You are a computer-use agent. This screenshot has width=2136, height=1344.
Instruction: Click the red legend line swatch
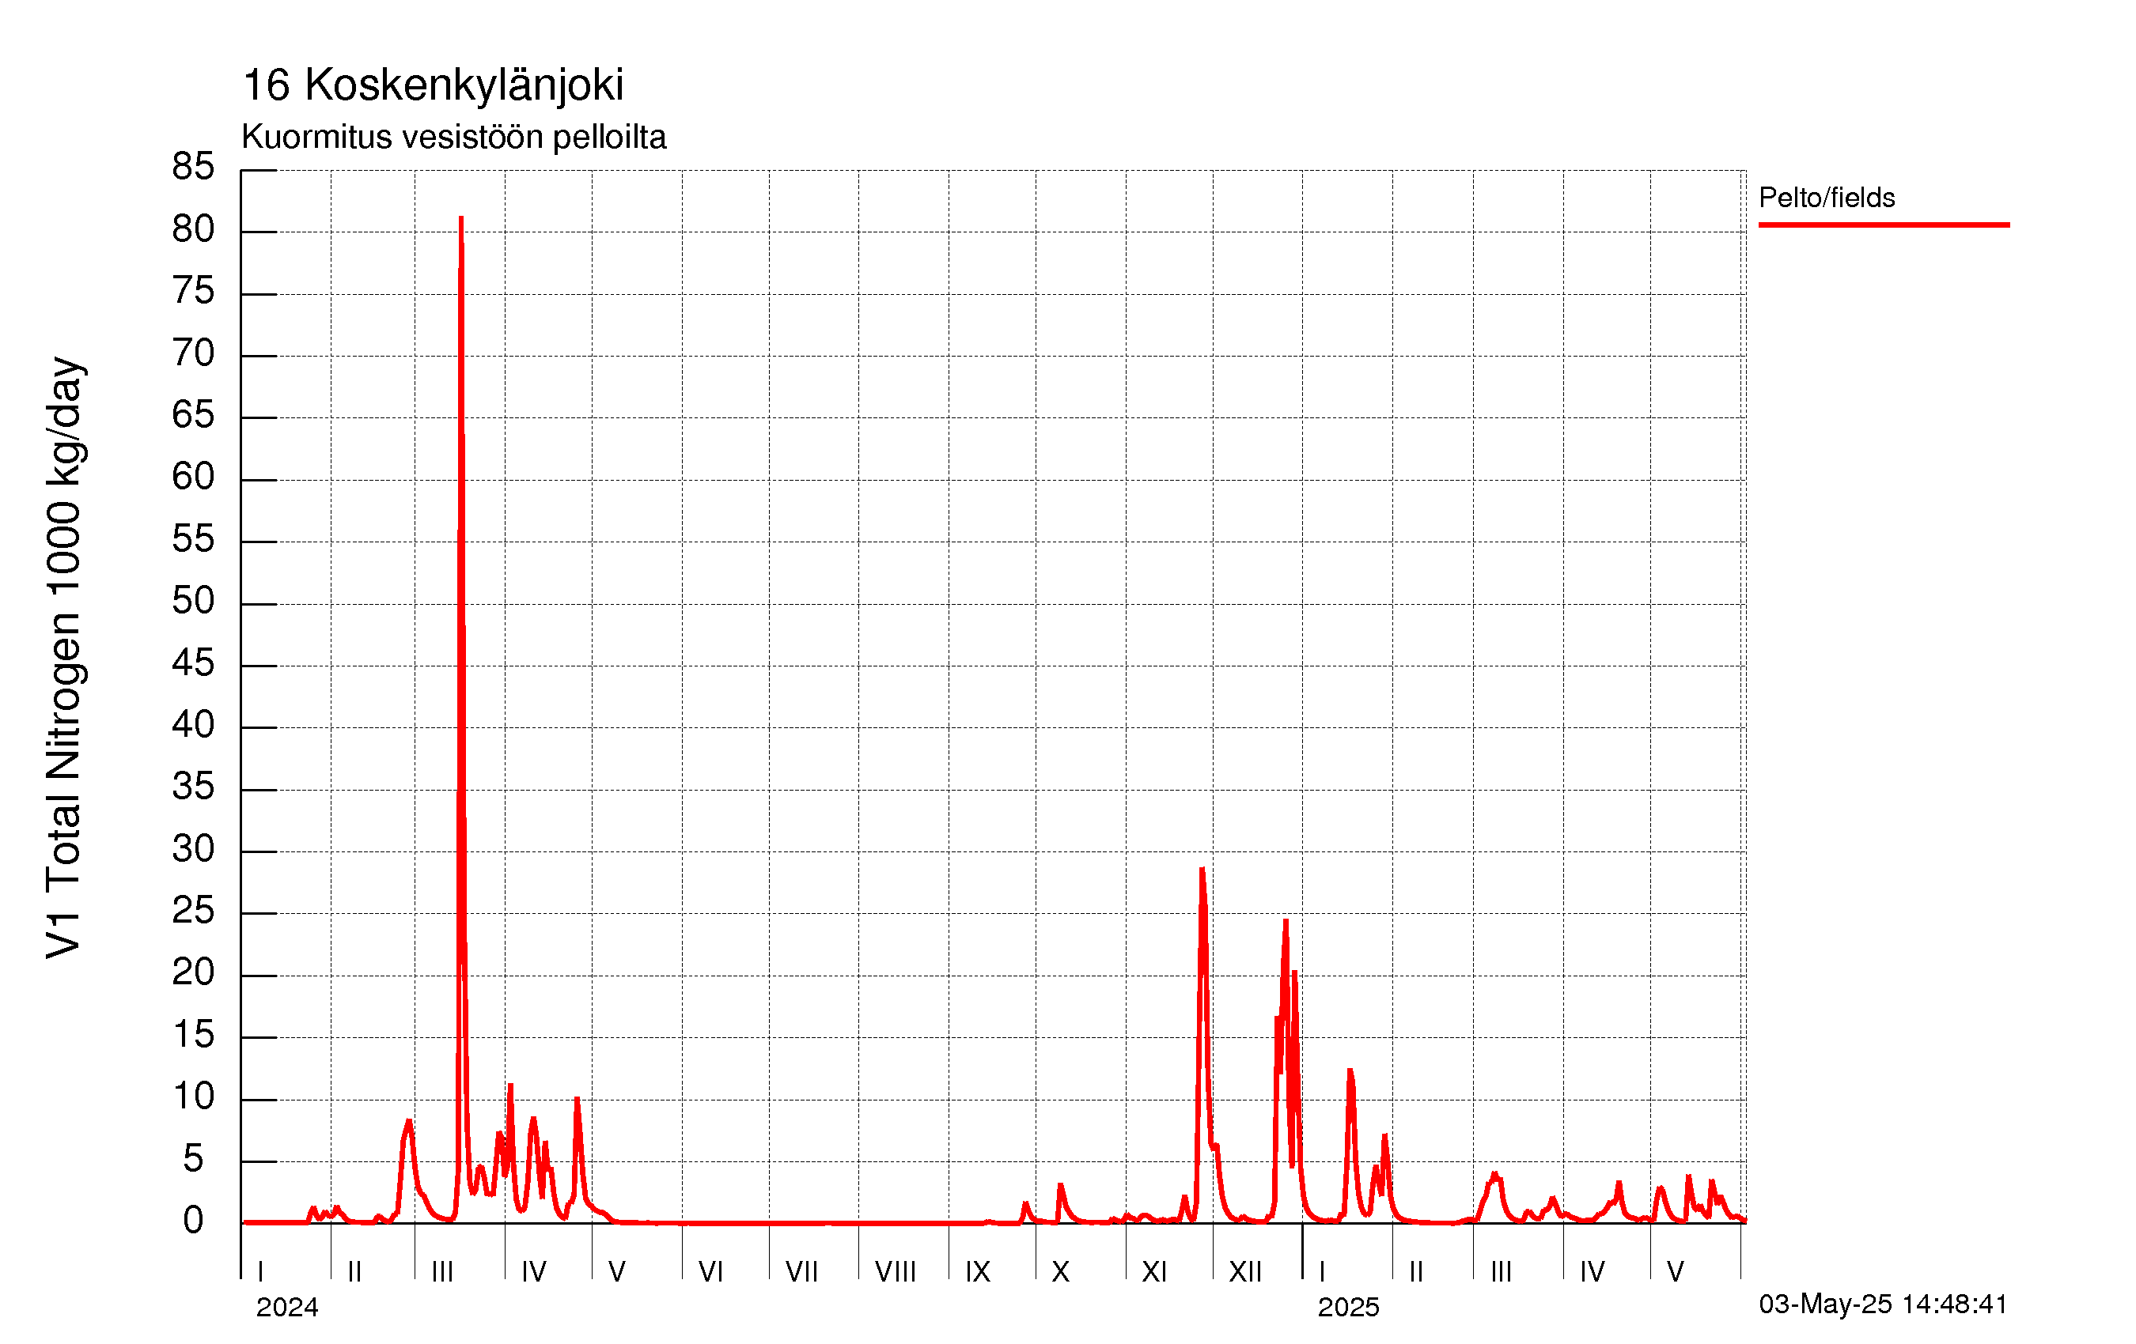coord(1884,225)
